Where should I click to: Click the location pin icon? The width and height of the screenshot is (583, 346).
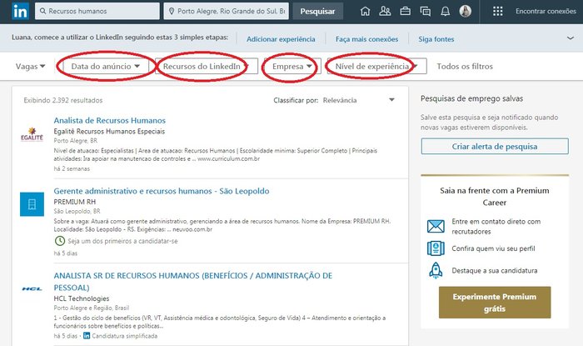[172, 11]
